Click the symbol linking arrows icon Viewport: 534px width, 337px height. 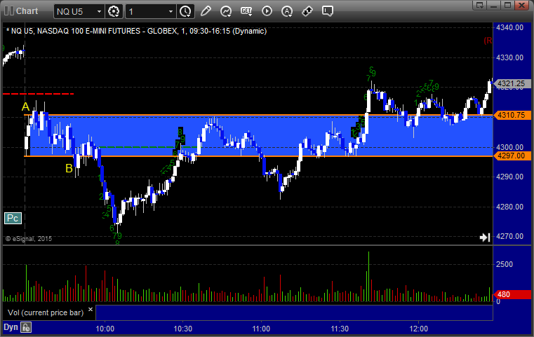tap(307, 11)
